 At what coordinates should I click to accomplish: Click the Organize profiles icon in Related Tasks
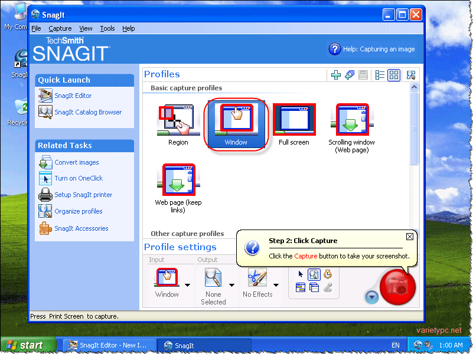tap(45, 211)
